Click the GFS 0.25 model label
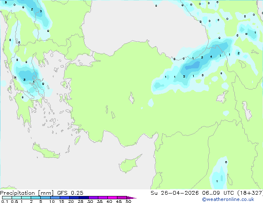This screenshot has width=263, height=203. point(70,193)
